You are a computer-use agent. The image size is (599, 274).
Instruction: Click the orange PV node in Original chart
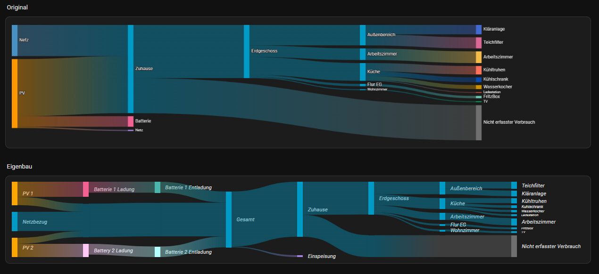15,93
